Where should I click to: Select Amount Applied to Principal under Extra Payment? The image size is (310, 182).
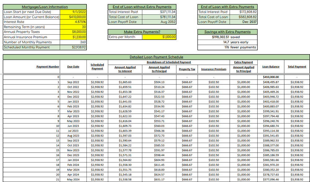(x=244, y=69)
